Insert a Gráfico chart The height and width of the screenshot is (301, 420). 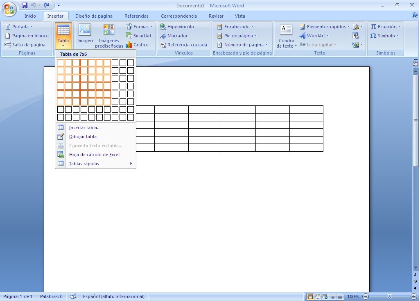point(137,45)
